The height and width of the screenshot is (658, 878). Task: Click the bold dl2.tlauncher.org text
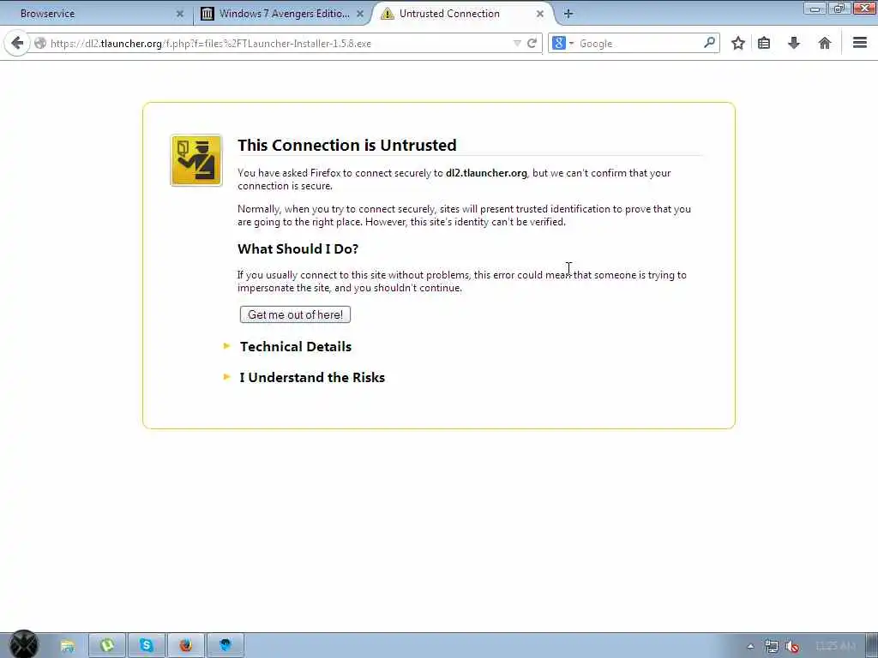486,173
